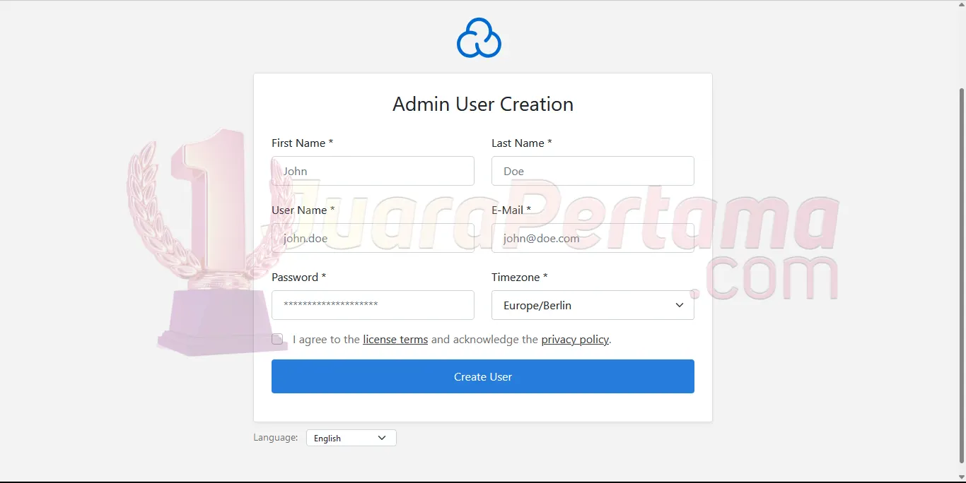
Task: Click the scrollbar down arrow
Action: click(960, 478)
